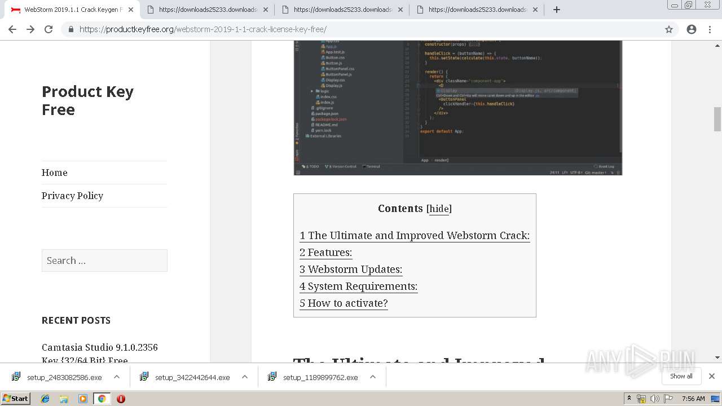Screen dimensions: 722x406
Task: Show all downloads
Action: 681,376
